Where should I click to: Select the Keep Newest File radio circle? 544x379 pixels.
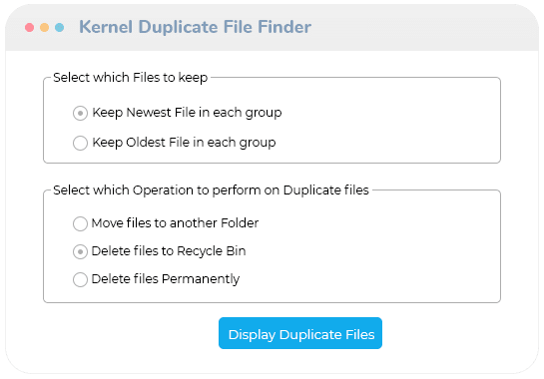pos(80,114)
